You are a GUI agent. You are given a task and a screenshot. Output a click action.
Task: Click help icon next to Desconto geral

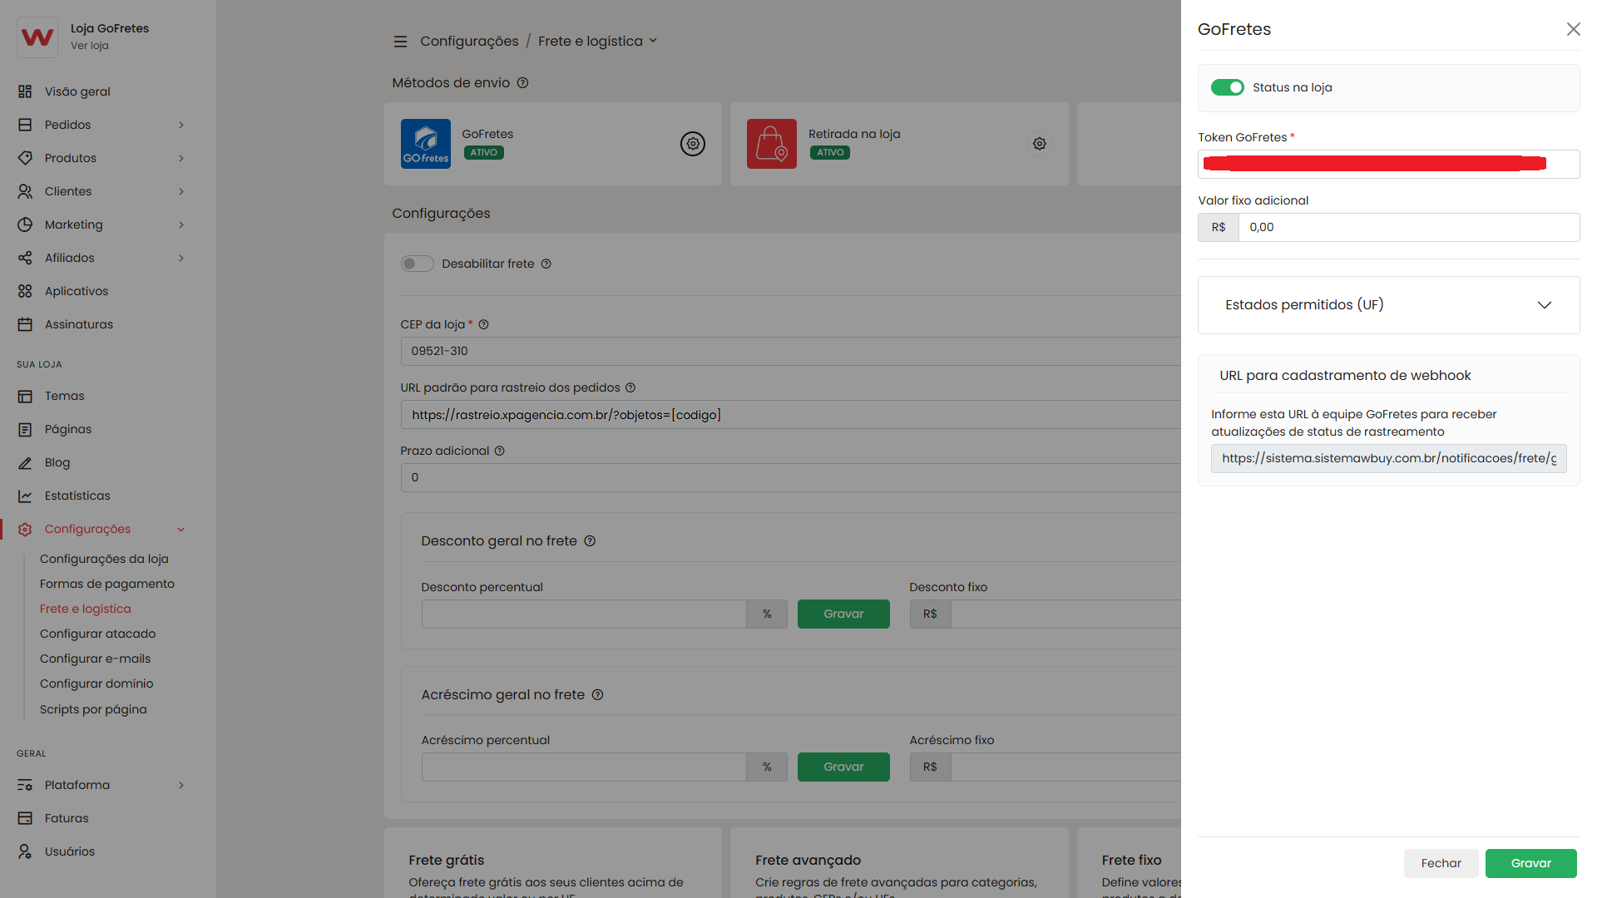pyautogui.click(x=590, y=541)
